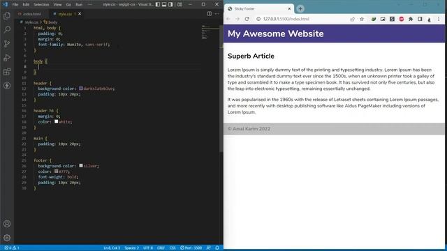Image resolution: width=447 pixels, height=251 pixels.
Task: Customize layout icon in VS Code title bar
Action: [x=179, y=4]
